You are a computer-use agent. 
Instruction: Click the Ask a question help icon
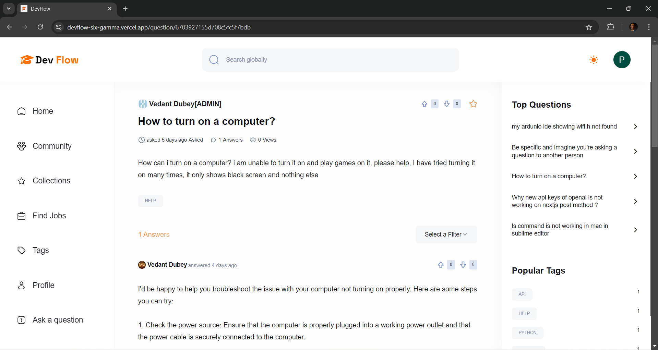coord(21,320)
